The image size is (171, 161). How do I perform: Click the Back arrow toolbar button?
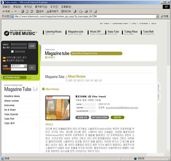[x=6, y=11]
